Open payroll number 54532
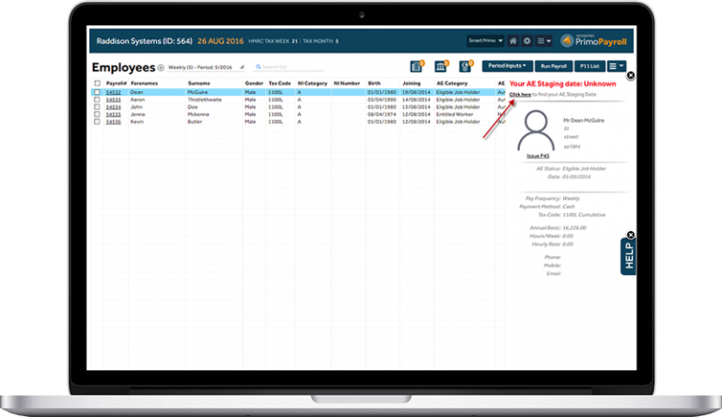 tap(113, 92)
